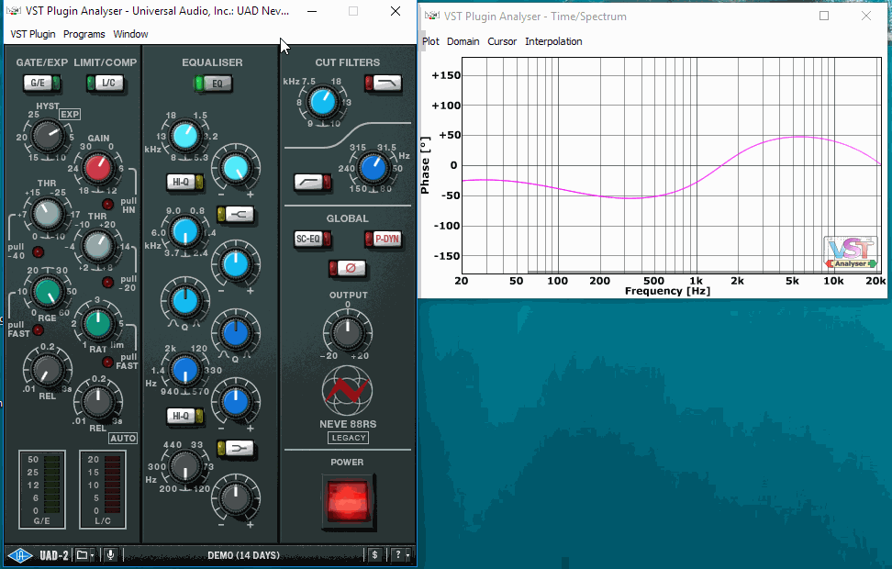
Task: Click the high band gain knob
Action: (x=236, y=169)
